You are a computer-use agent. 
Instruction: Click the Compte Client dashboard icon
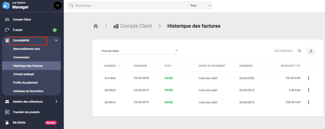tap(7, 20)
